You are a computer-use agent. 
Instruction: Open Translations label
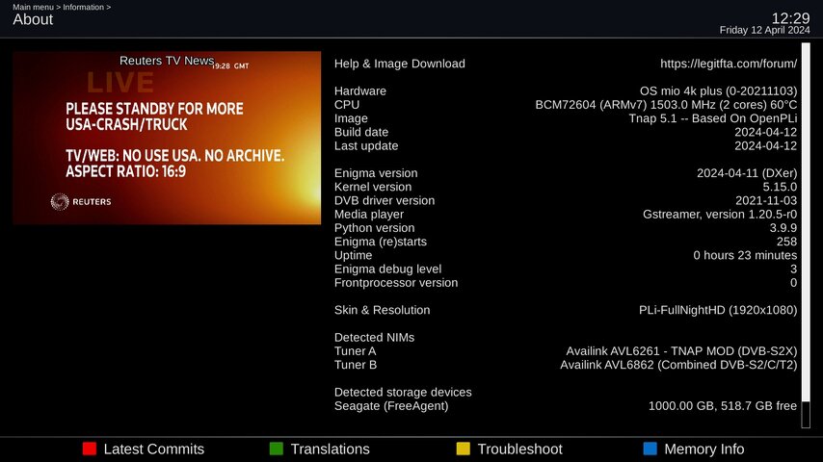pos(331,449)
